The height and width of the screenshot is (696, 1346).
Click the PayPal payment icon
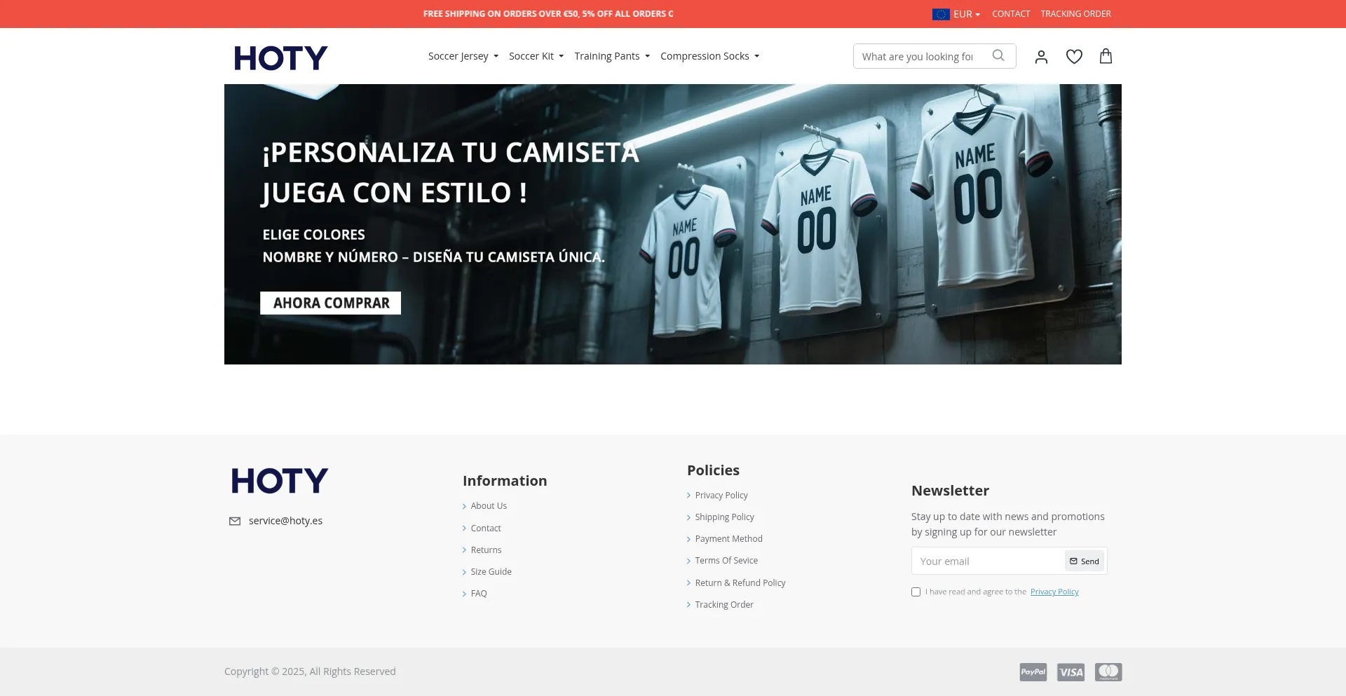click(1033, 672)
